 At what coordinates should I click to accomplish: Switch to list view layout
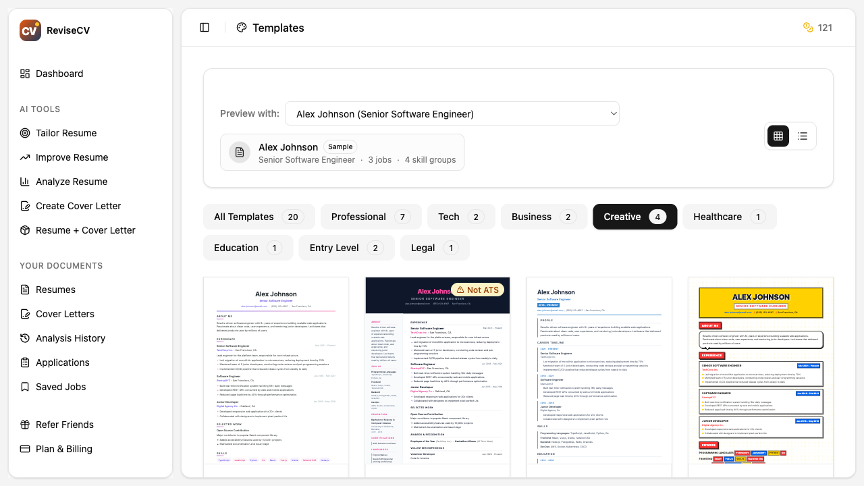point(803,136)
